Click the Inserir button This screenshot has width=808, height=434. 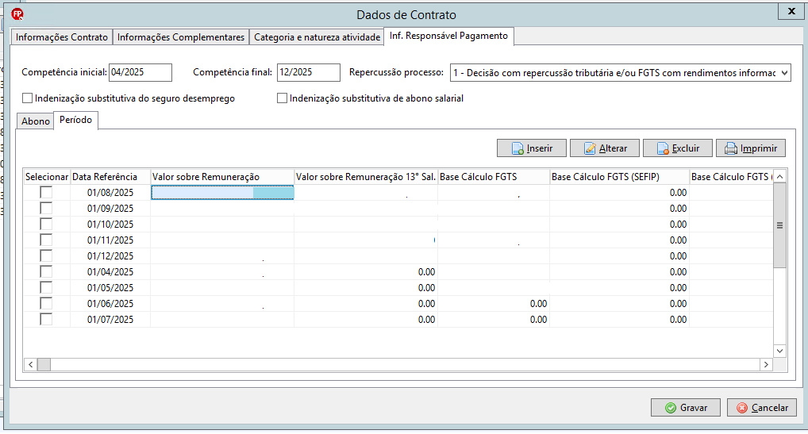point(531,148)
